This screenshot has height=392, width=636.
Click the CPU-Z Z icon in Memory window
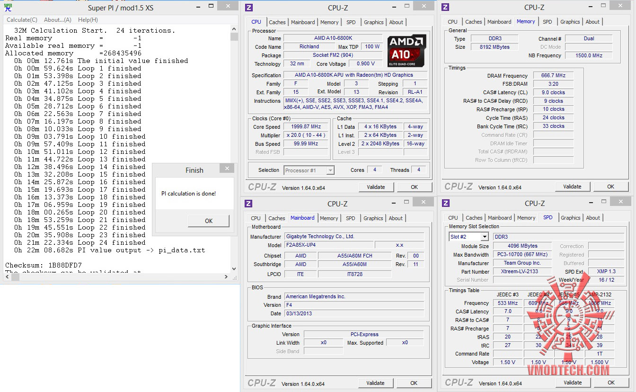(445, 8)
